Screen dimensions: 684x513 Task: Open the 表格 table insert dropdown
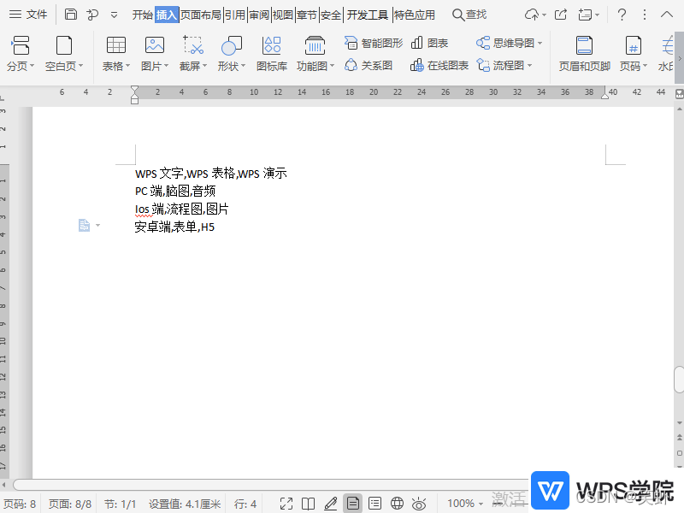coord(116,54)
